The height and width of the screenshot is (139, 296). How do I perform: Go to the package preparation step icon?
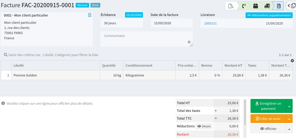coord(256,6)
